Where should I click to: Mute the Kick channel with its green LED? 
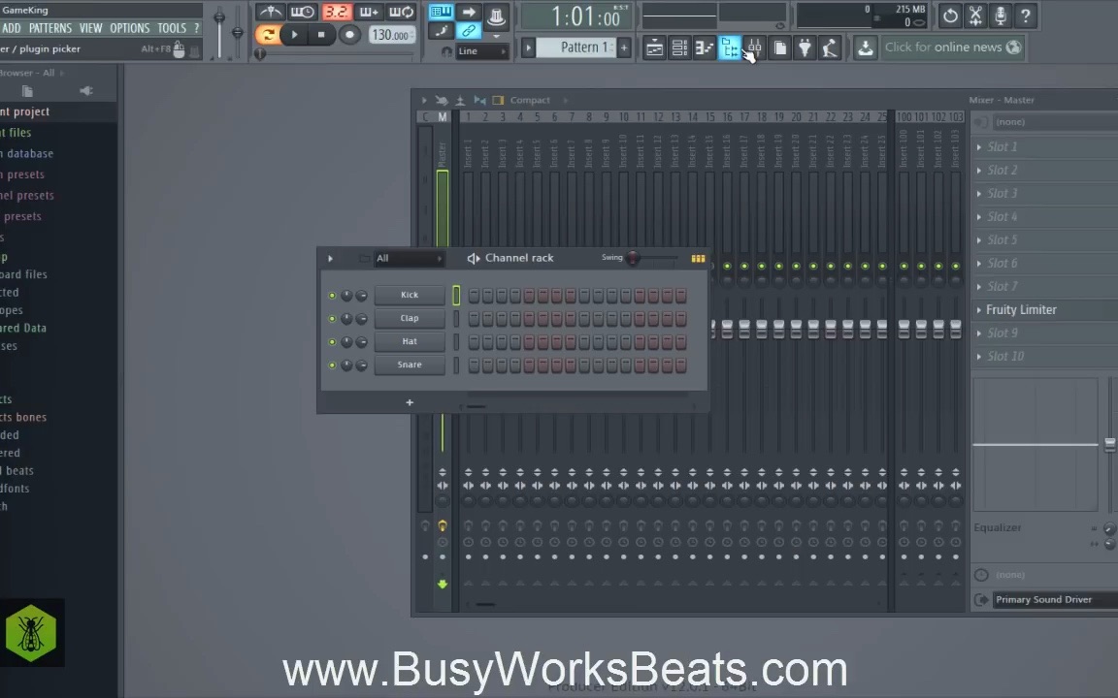(x=332, y=295)
